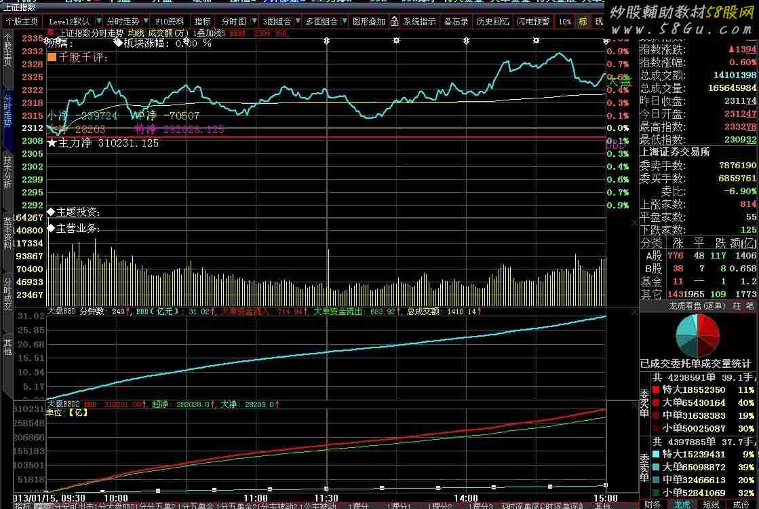Open the 3图组合 dropdown arrow
The image size is (759, 509).
tap(298, 21)
